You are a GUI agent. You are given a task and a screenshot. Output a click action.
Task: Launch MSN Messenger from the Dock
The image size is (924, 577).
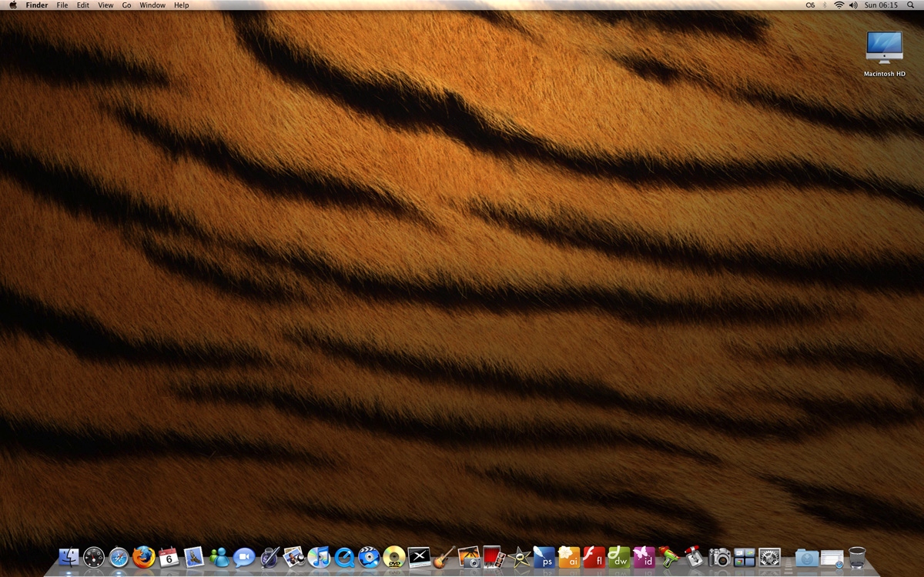(219, 557)
